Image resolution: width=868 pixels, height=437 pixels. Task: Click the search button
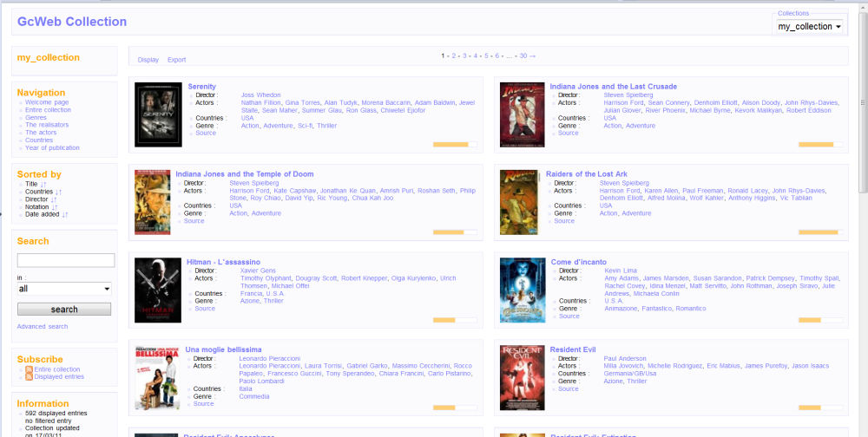click(64, 310)
